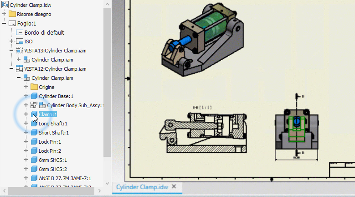Expand the ISO title block node
355x197 pixels.
pyautogui.click(x=11, y=41)
